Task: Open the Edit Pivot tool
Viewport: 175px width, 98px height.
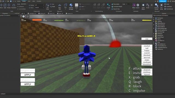Action: tap(48, 7)
